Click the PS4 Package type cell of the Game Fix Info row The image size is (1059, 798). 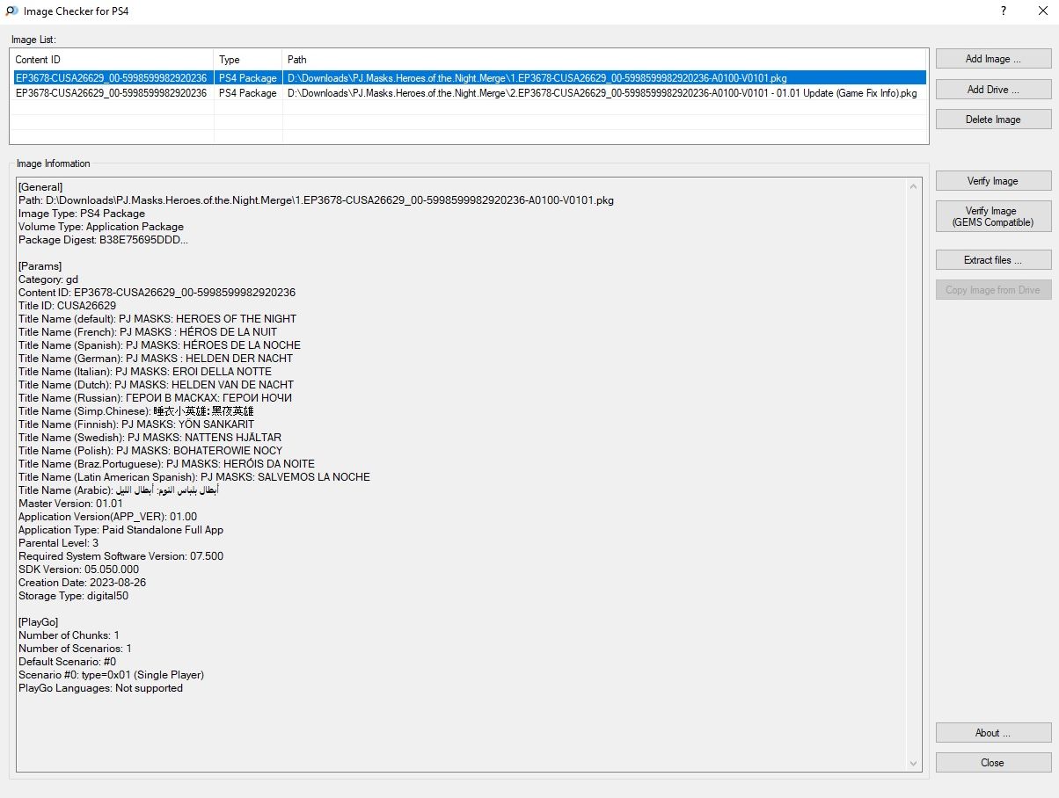click(248, 93)
